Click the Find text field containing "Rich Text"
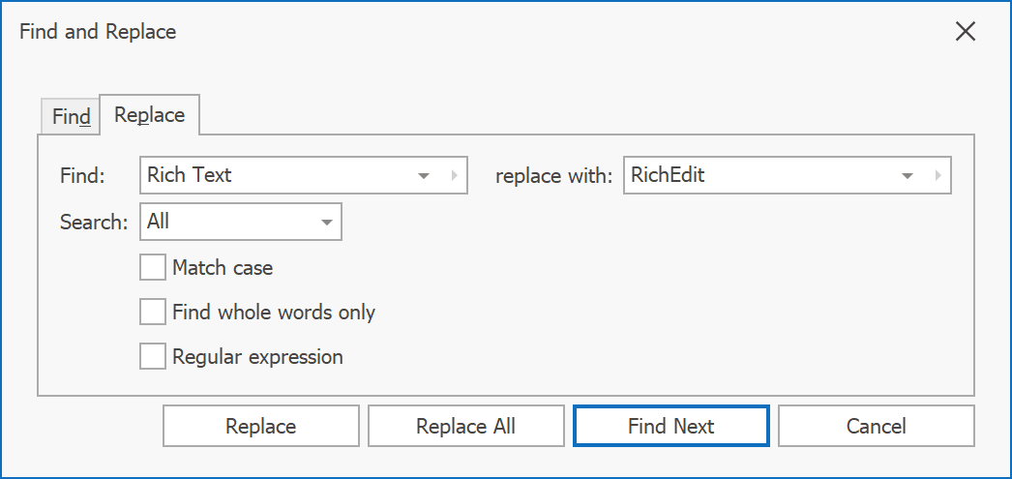 tap(276, 175)
